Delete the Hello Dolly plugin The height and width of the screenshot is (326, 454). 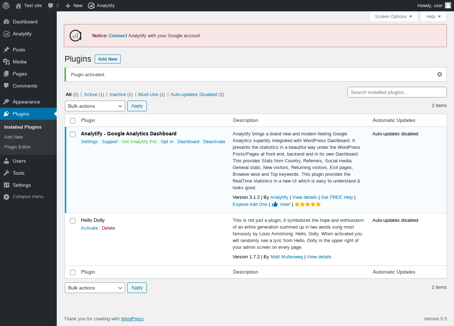(x=108, y=228)
